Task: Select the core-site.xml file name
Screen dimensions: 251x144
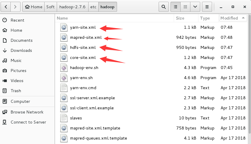Action: point(83,57)
